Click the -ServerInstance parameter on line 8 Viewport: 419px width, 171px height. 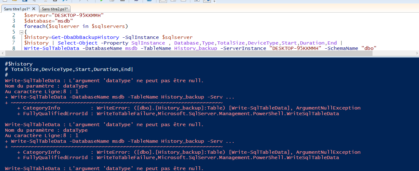[243, 48]
